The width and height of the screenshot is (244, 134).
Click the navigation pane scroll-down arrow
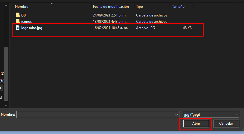6,106
